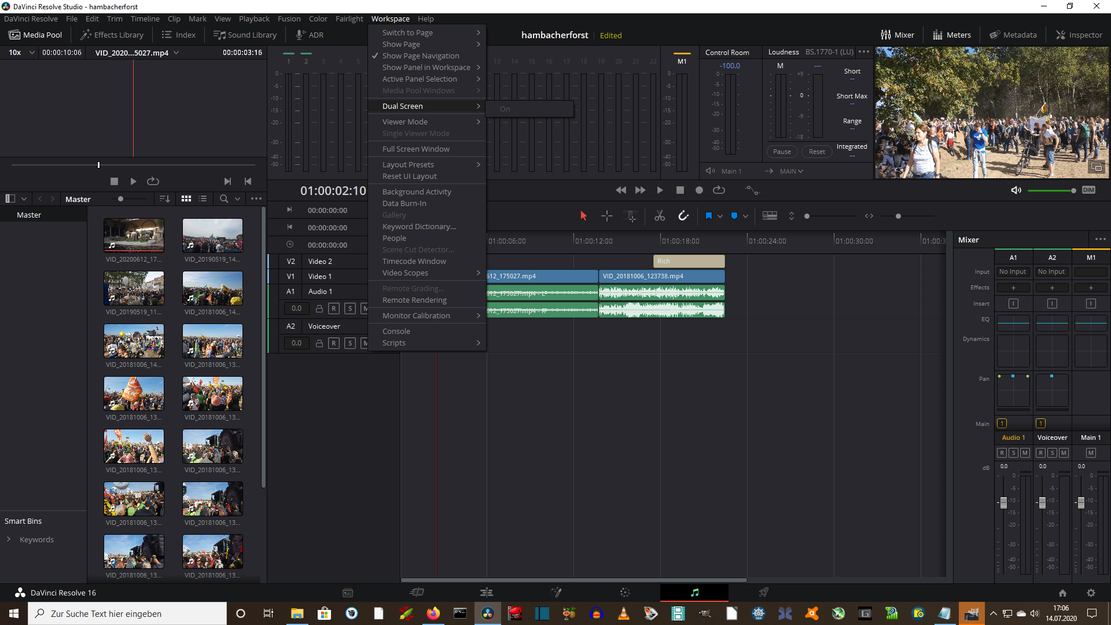Solo the Voiceover track in the header
The height and width of the screenshot is (625, 1111).
[x=350, y=343]
